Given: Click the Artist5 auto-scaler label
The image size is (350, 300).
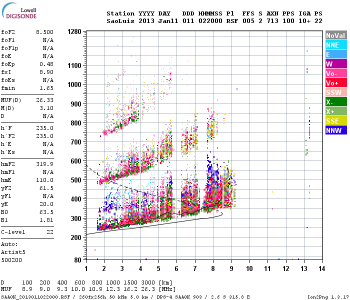Looking at the screenshot, I should coord(13,252).
